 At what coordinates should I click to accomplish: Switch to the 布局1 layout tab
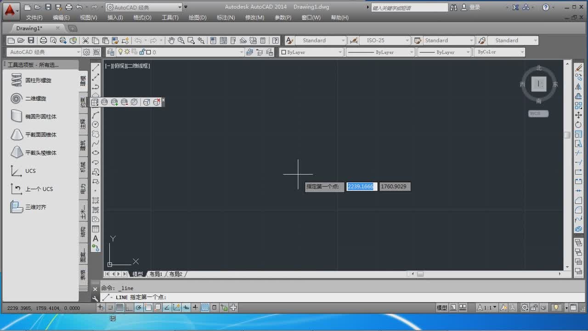156,274
